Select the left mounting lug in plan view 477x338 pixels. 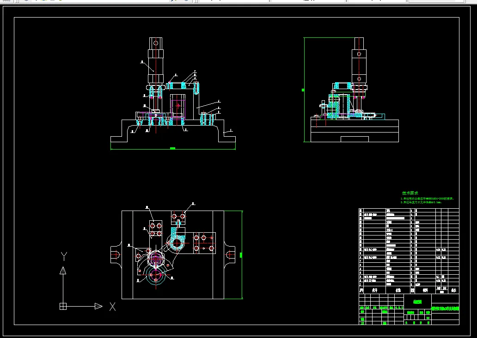tap(116, 254)
